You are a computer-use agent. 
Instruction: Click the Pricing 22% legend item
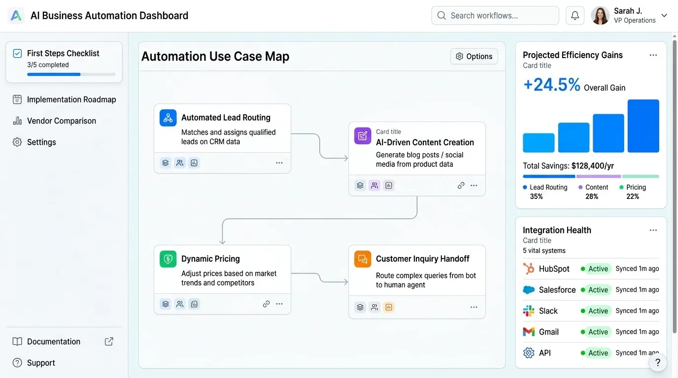tap(633, 191)
